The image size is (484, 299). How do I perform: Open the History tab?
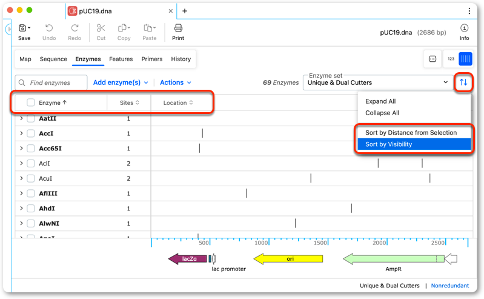(x=181, y=59)
